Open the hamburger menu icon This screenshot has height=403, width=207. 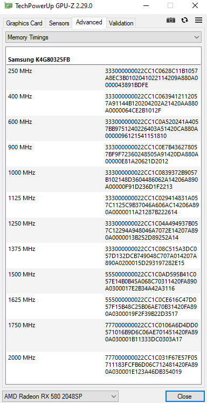198,21
